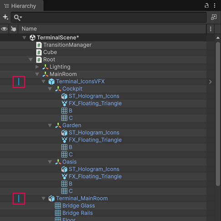Click blue prefab cube icon of Terminal_IconsVFX
This screenshot has width=221, height=221.
tap(51, 81)
